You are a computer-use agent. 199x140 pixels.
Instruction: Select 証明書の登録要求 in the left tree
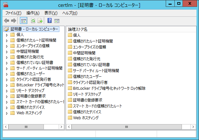point(31,96)
